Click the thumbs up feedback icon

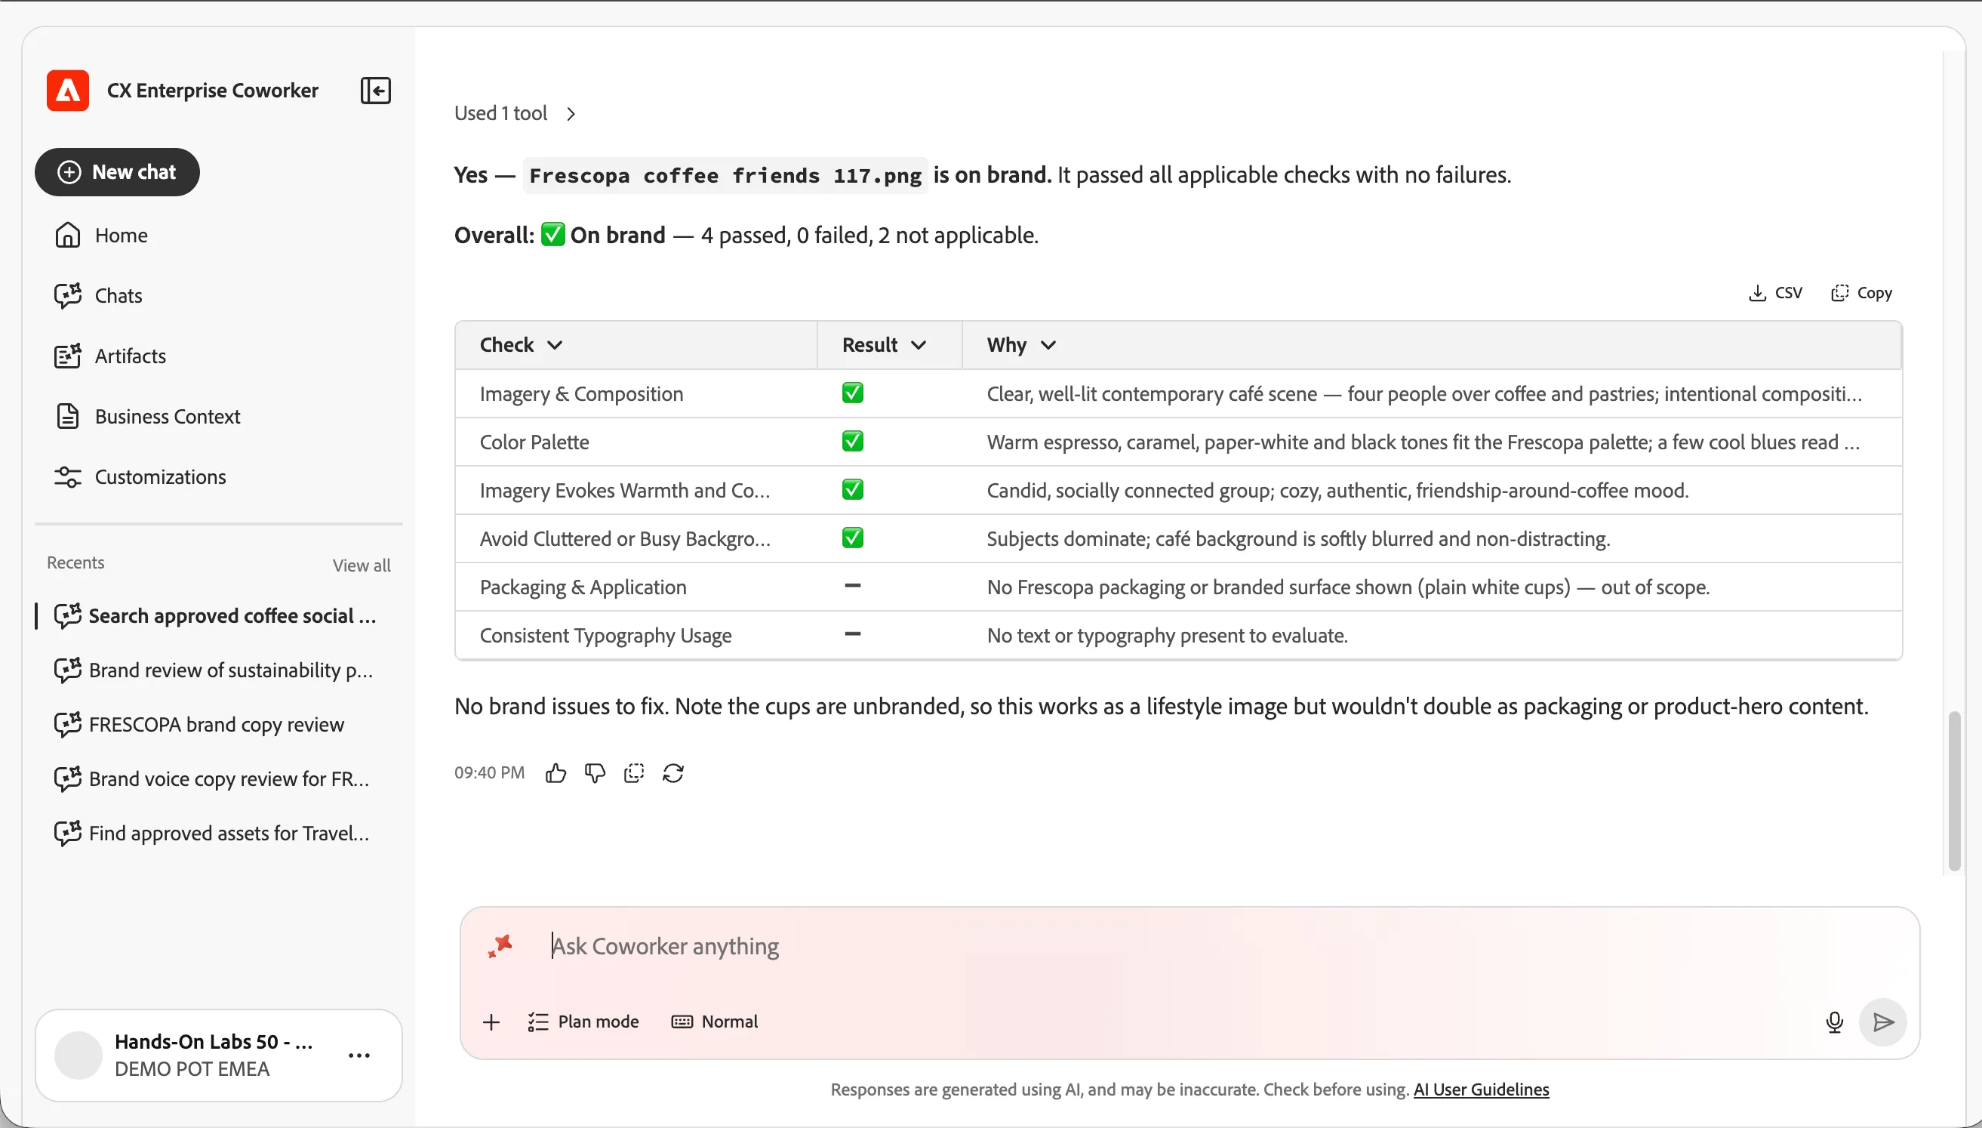click(x=556, y=773)
